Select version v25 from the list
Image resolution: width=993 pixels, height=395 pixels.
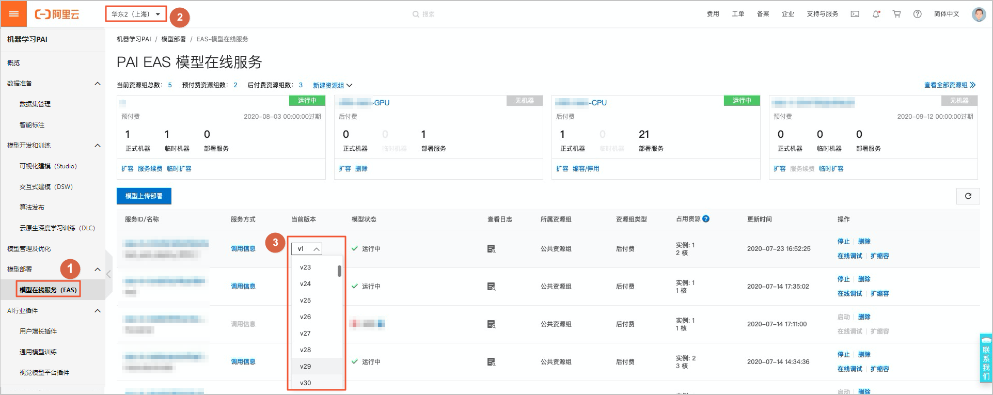[x=317, y=301]
